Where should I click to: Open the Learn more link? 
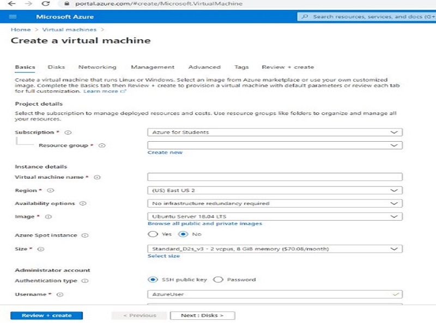[x=101, y=91]
